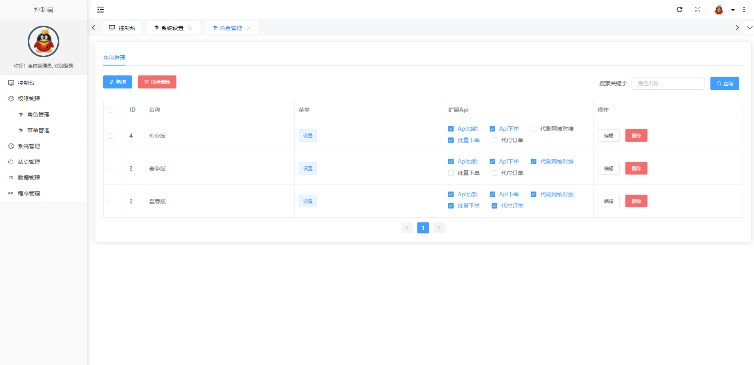Click the 角色名称 search input field
The height and width of the screenshot is (365, 754).
click(668, 83)
